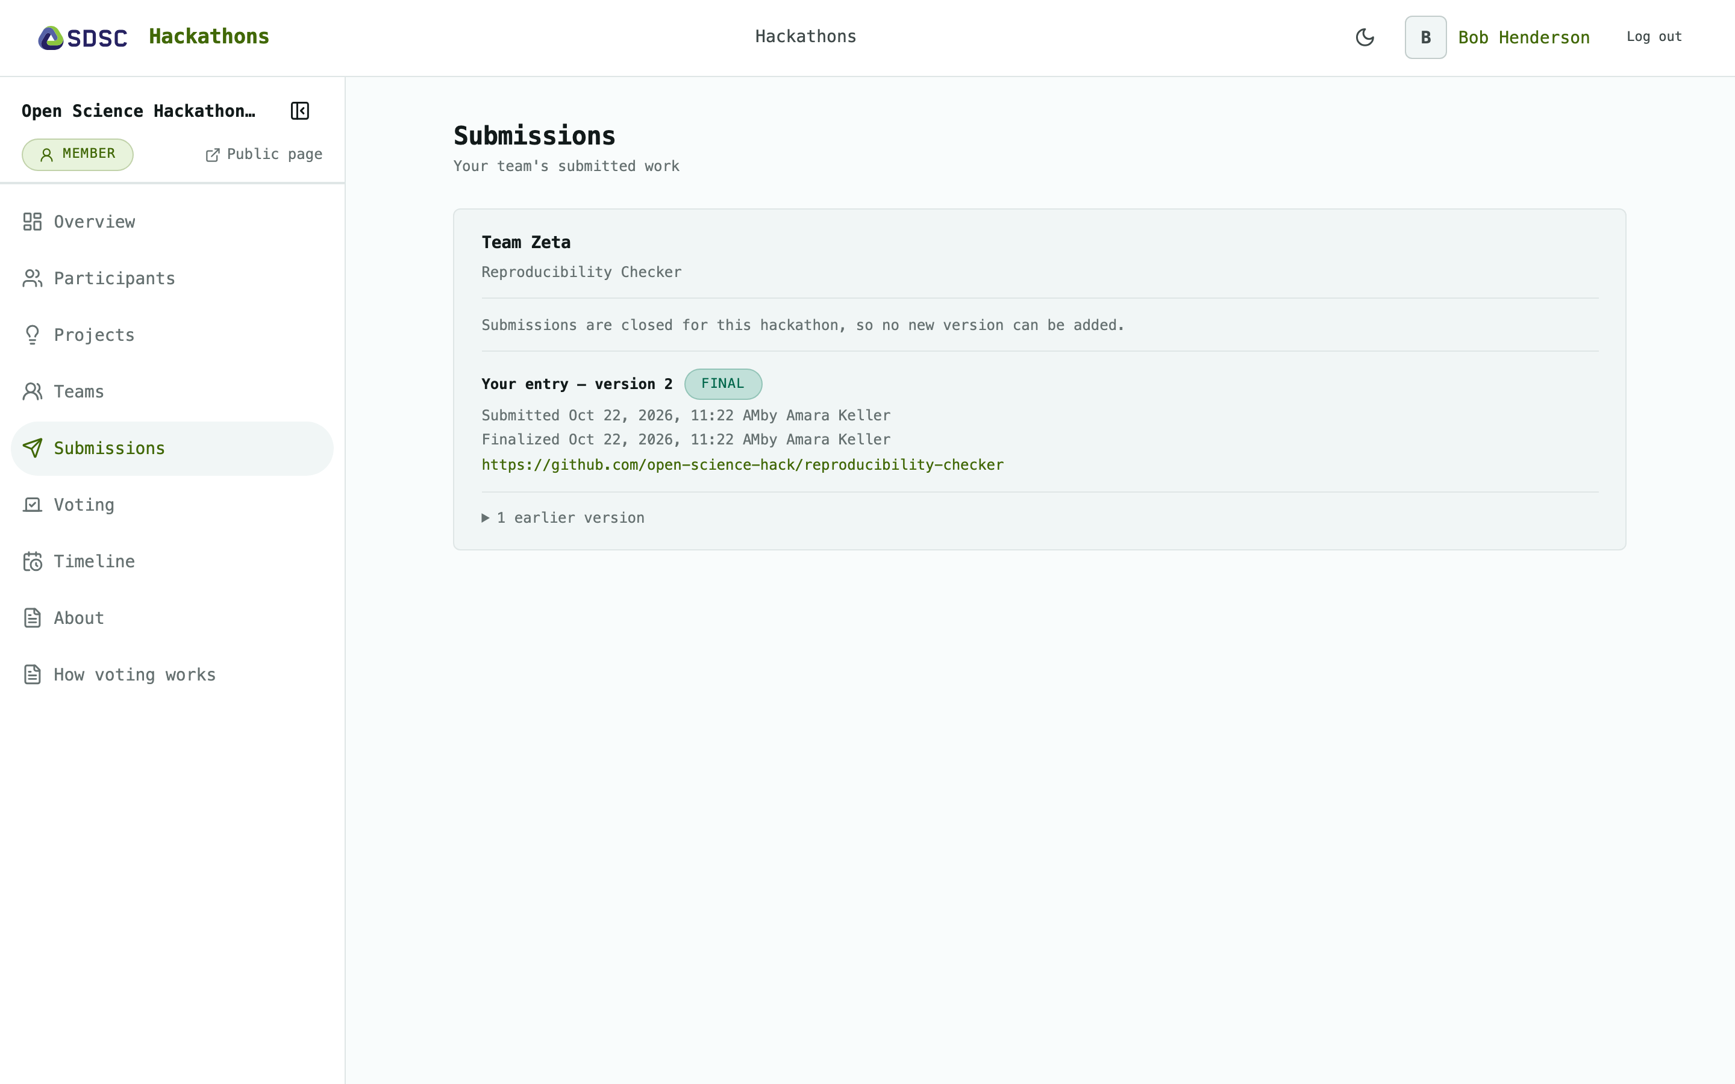Open the Voting section
This screenshot has height=1084, width=1735.
click(x=172, y=505)
